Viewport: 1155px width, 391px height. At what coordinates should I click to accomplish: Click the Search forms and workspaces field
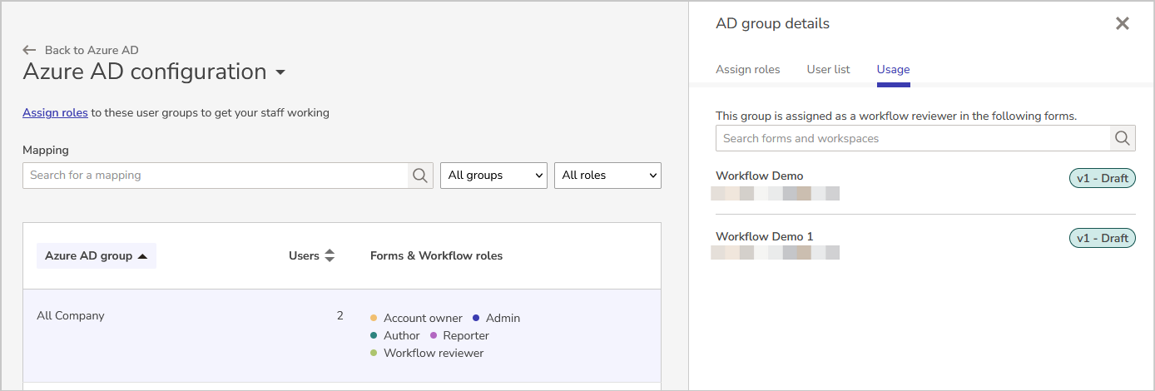click(x=913, y=138)
